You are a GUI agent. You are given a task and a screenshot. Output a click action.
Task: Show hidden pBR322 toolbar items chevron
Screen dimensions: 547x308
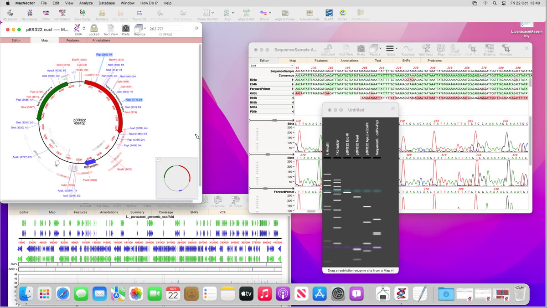click(x=196, y=28)
